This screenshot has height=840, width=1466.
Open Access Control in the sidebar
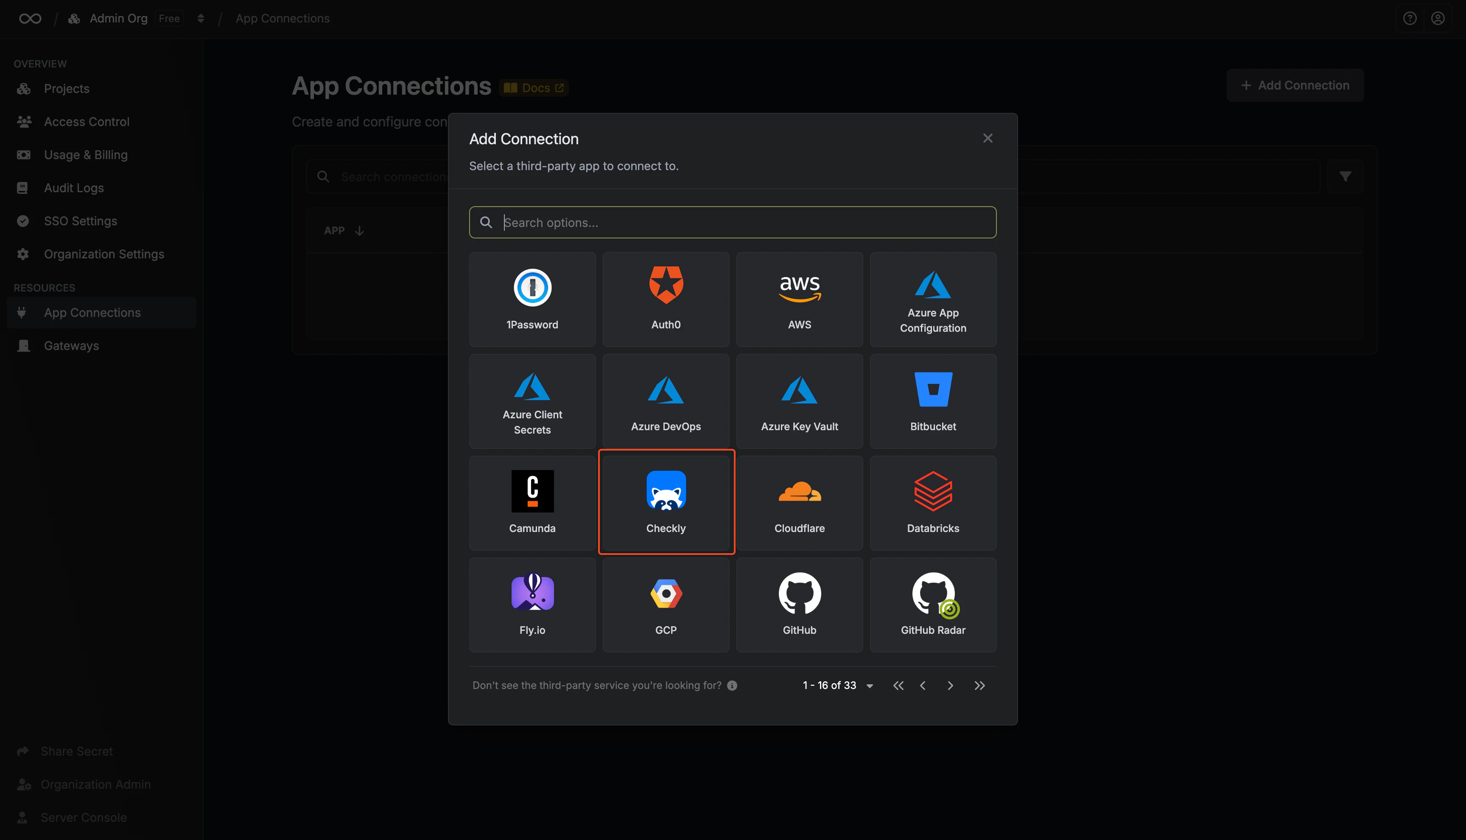click(x=101, y=122)
